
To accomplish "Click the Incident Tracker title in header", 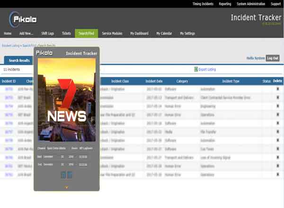I will point(256,17).
